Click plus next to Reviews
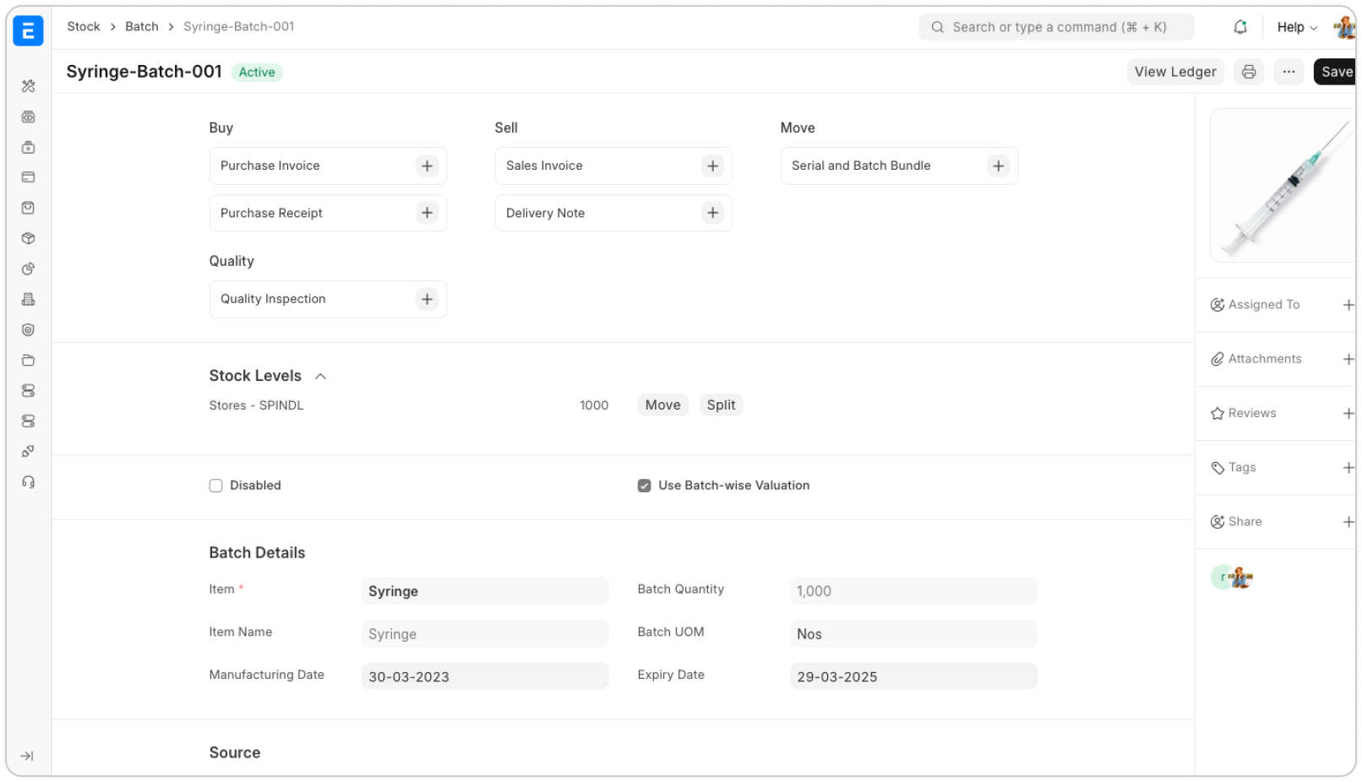The height and width of the screenshot is (782, 1362). pyautogui.click(x=1348, y=414)
